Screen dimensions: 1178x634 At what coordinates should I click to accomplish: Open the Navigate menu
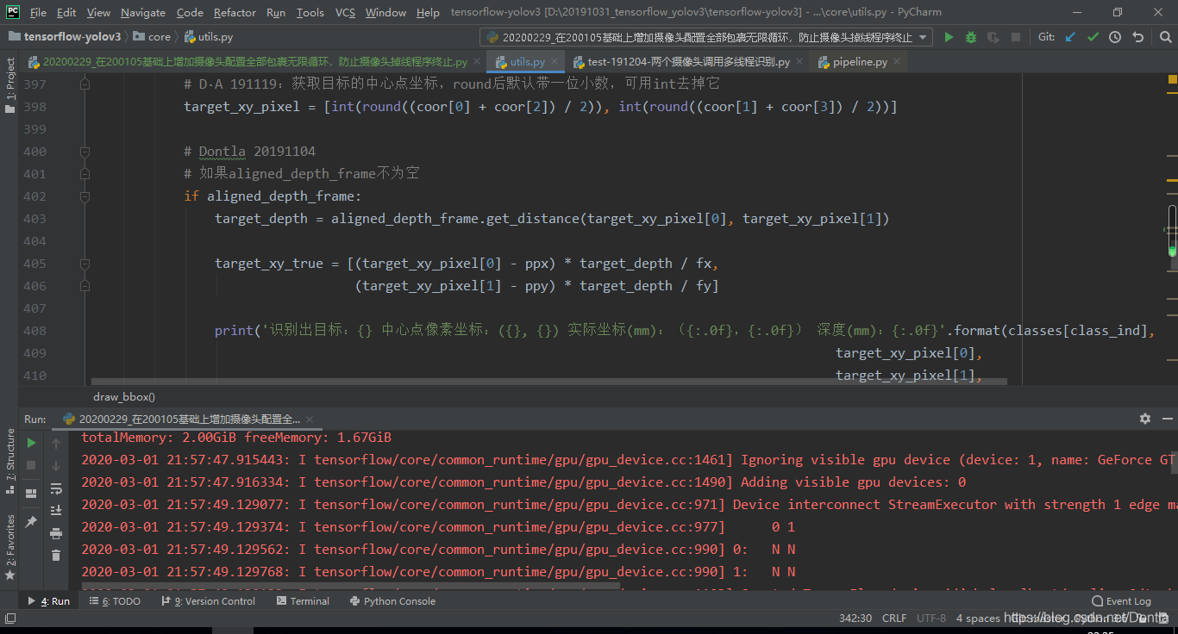pos(142,12)
